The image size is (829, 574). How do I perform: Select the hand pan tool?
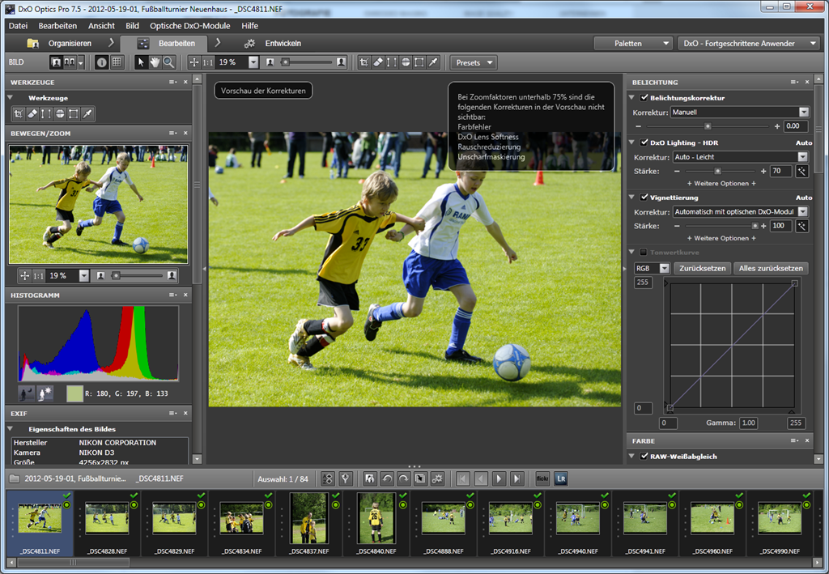155,62
